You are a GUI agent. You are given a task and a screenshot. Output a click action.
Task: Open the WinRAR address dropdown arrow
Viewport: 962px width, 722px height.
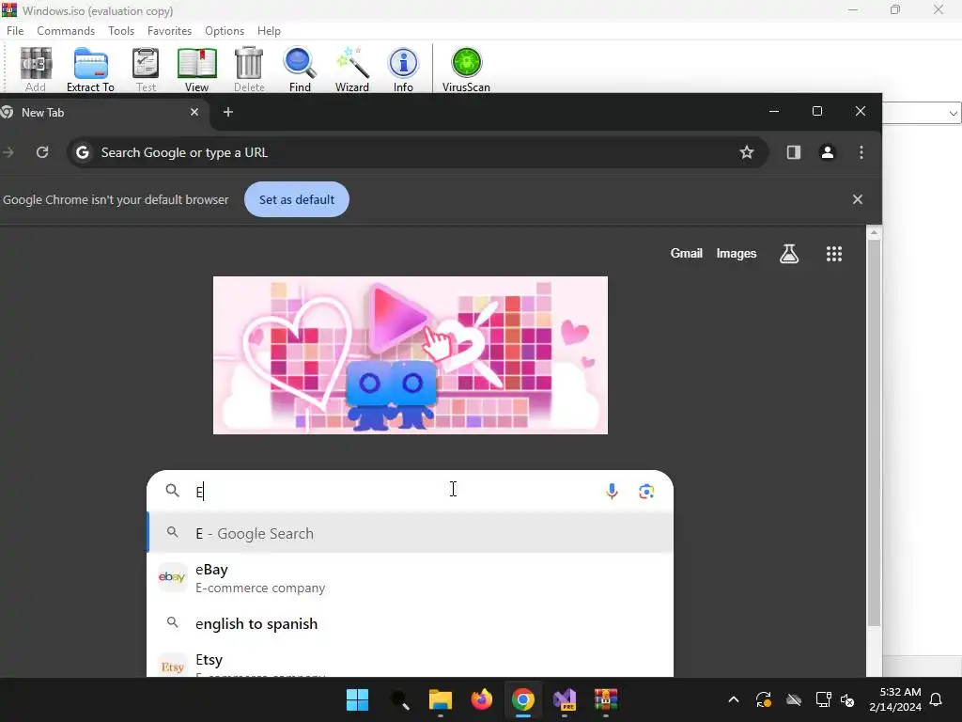tap(953, 113)
